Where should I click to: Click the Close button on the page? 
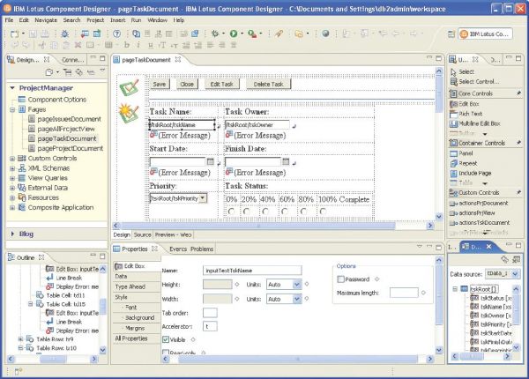[x=187, y=84]
